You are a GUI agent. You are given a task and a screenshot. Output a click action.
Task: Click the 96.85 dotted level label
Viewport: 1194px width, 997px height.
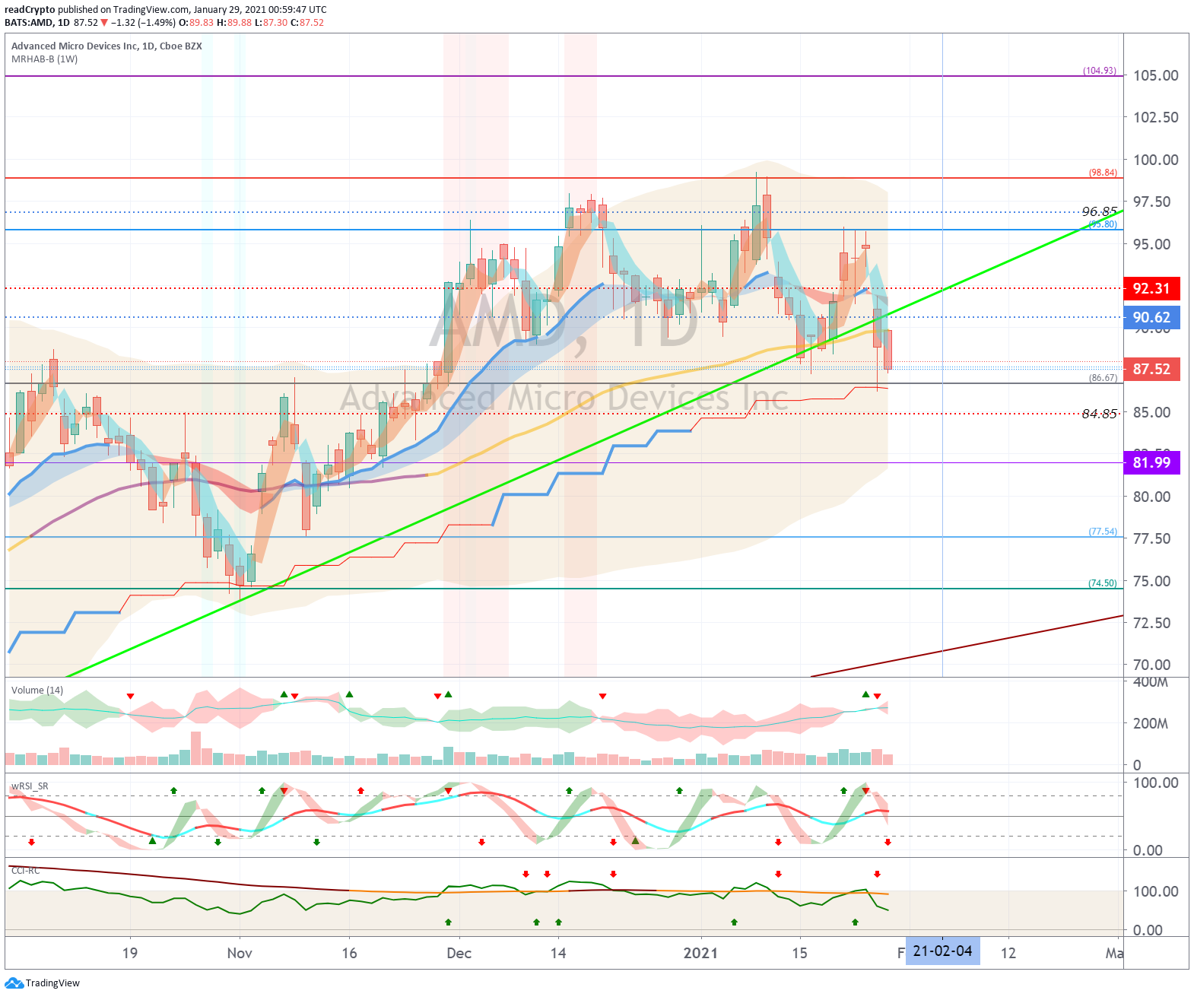[x=1100, y=211]
